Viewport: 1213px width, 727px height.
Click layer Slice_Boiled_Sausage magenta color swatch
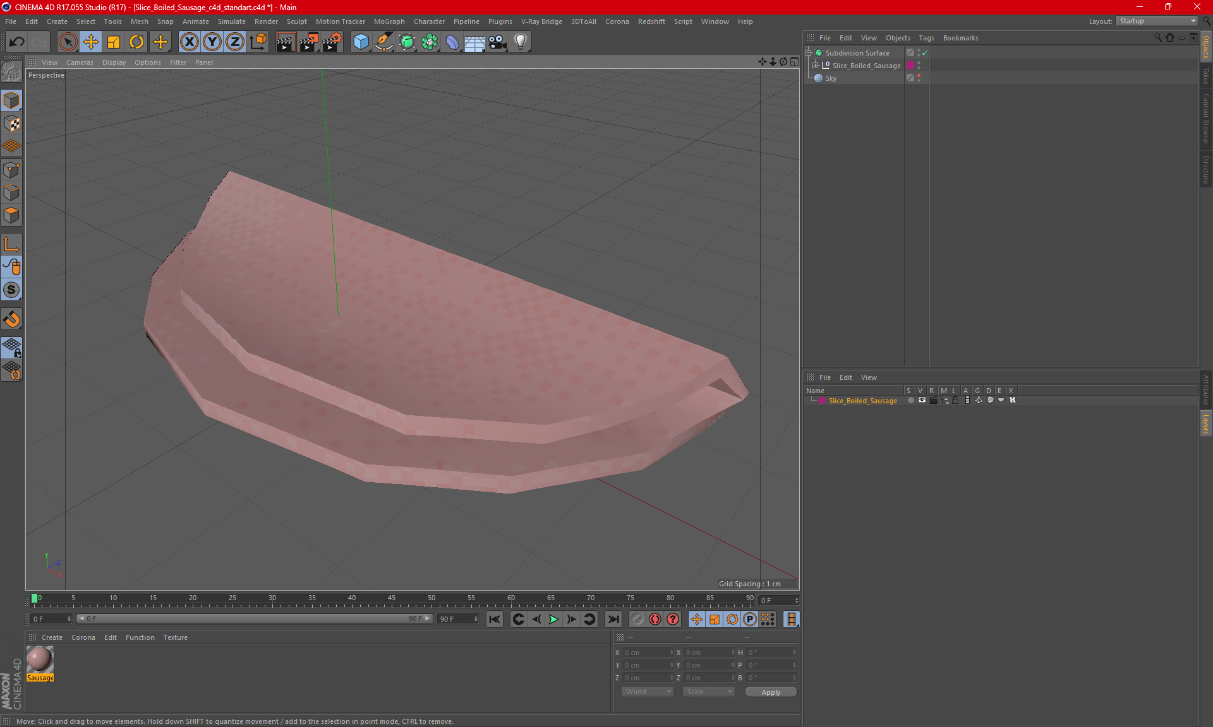coord(822,401)
